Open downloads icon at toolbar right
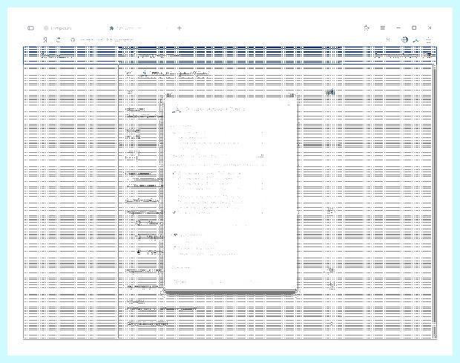The width and height of the screenshot is (460, 363). (429, 40)
